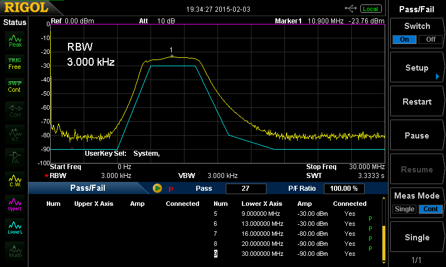Click the Pass/Fail tab header

click(88, 188)
